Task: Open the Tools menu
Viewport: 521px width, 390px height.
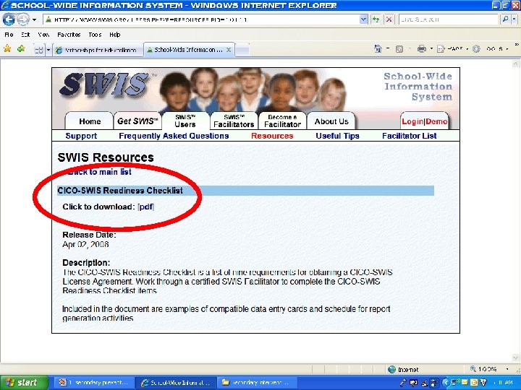Action: click(x=95, y=35)
